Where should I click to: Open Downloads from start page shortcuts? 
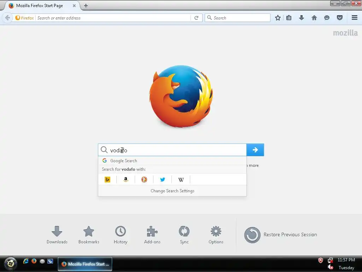(57, 235)
